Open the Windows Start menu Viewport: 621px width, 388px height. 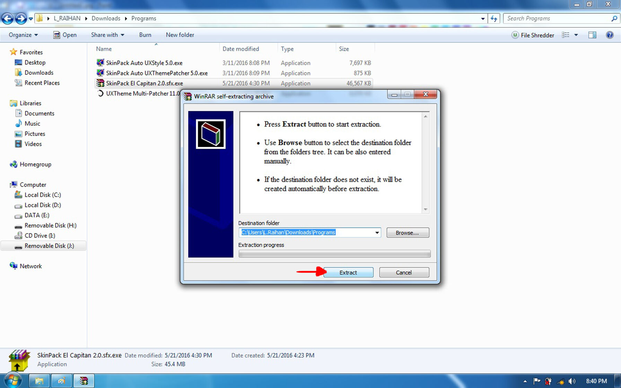point(12,381)
